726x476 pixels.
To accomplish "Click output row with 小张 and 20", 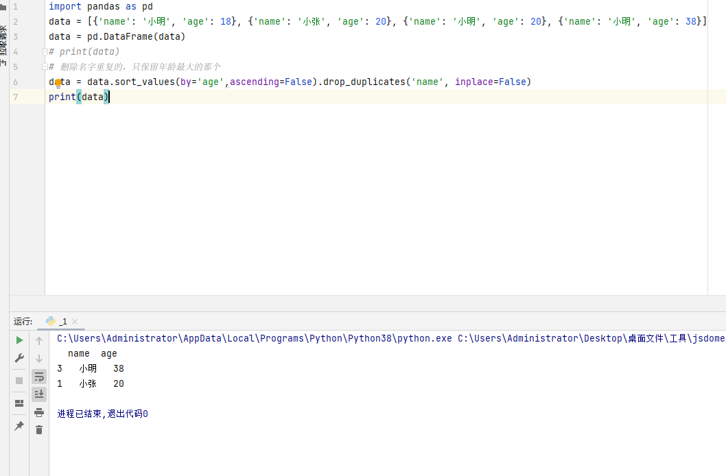I will (91, 383).
